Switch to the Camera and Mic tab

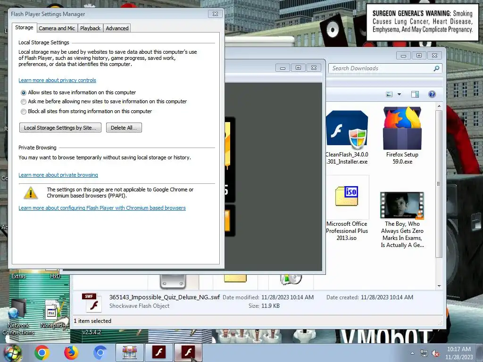click(x=57, y=28)
